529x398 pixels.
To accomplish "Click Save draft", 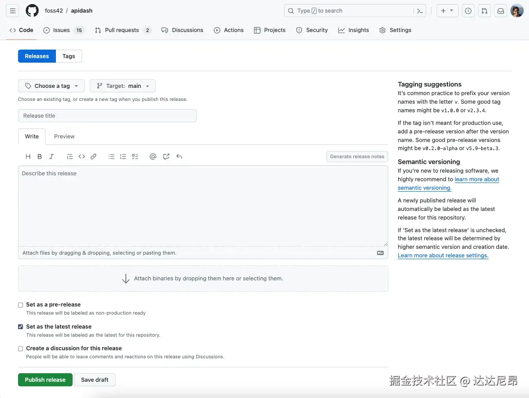I will (x=95, y=380).
